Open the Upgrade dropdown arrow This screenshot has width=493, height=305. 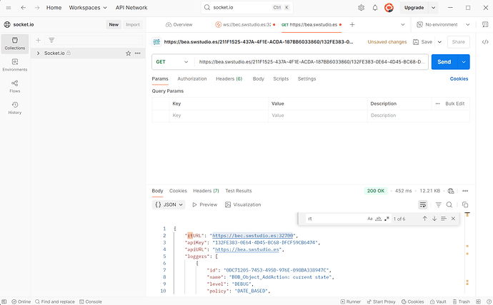[x=433, y=8]
